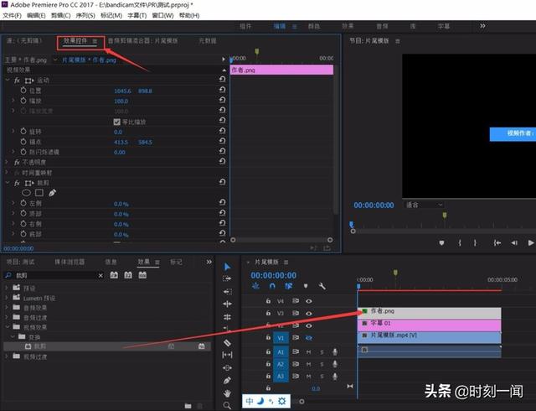Image resolution: width=536 pixels, height=411 pixels.
Task: Toggle visibility eye for track V3
Action: click(308, 313)
